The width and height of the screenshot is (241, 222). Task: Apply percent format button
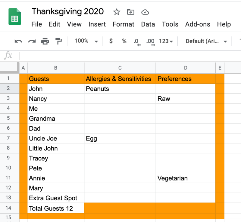(124, 41)
